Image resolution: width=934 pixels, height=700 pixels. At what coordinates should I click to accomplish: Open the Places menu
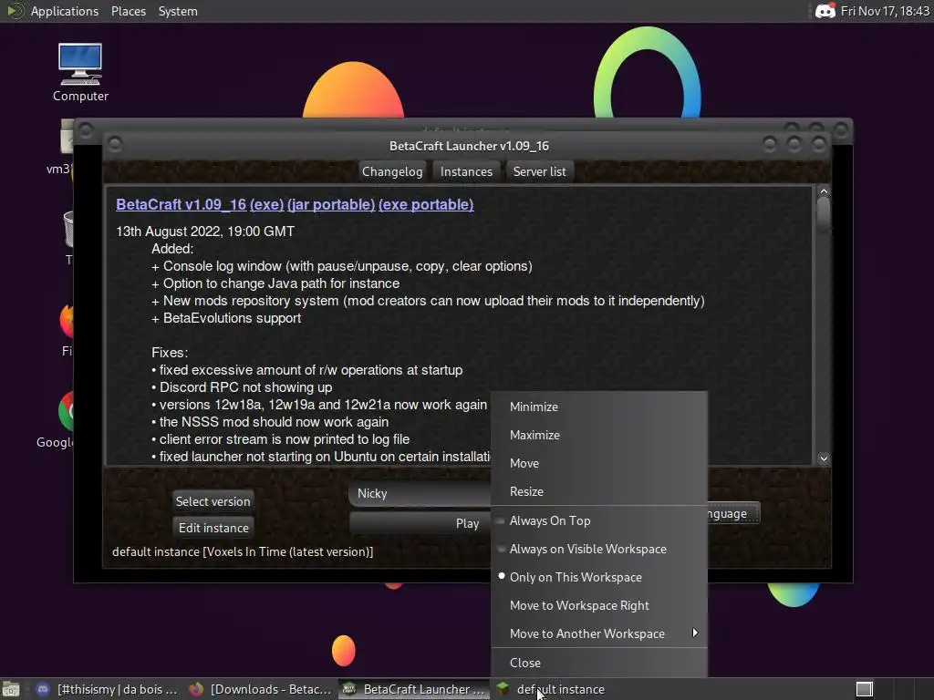pos(129,11)
